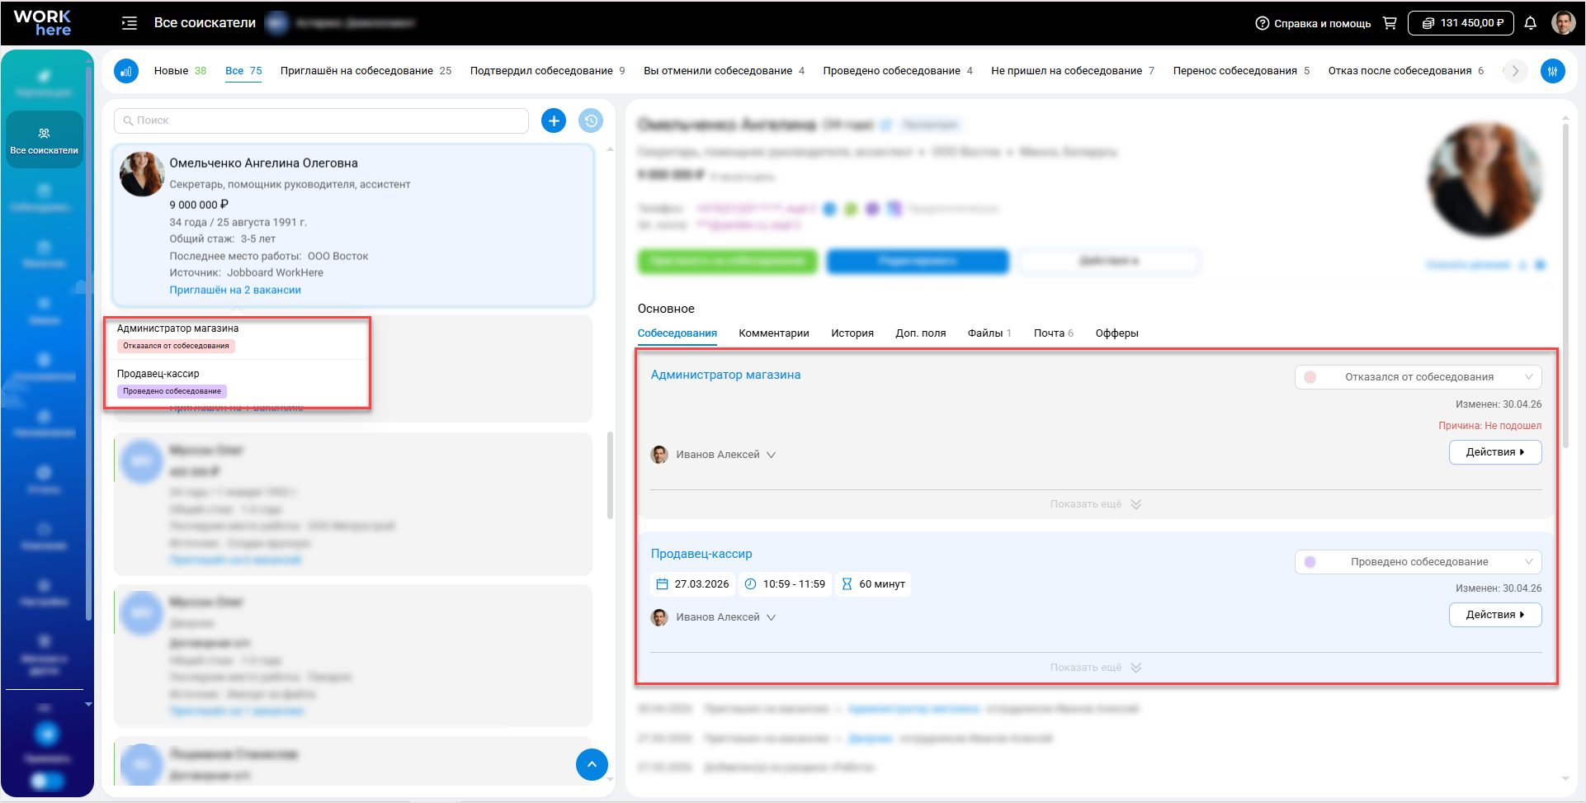Open Приглашён на собеседование 25 tab
Image resolution: width=1586 pixels, height=803 pixels.
click(366, 71)
